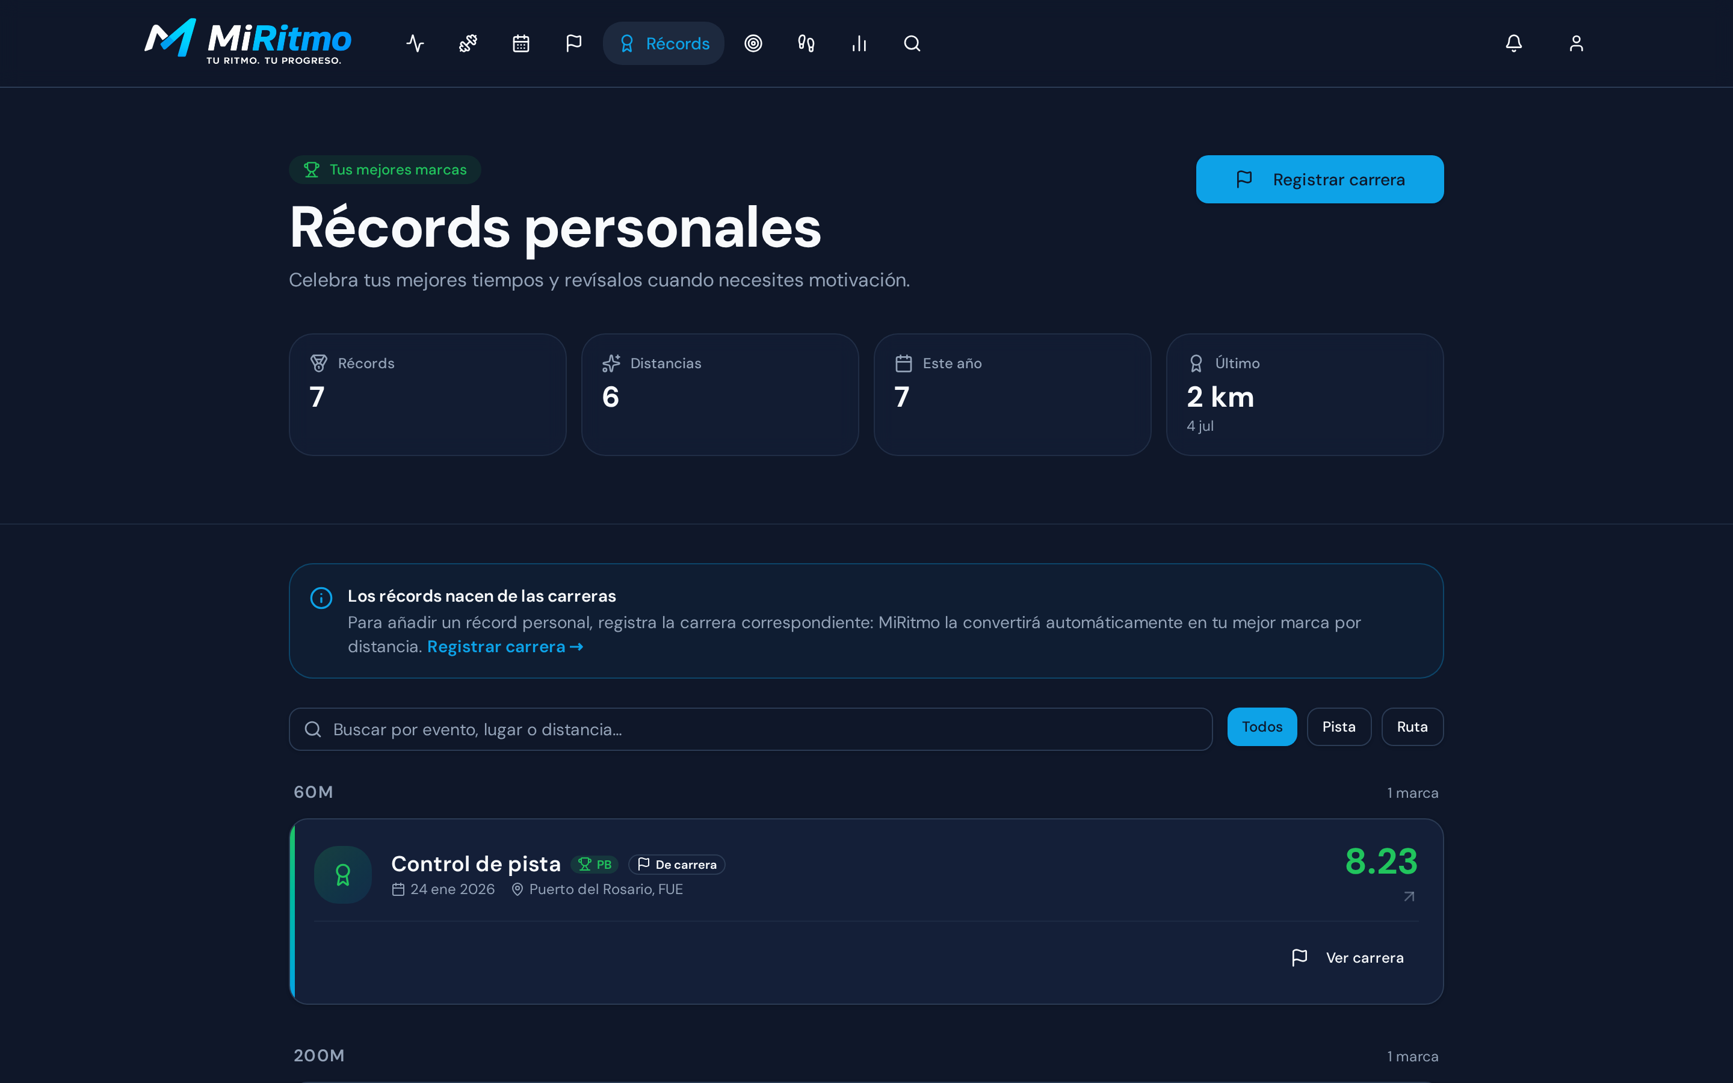
Task: Click the green award icon of Control de pista
Action: tap(343, 875)
